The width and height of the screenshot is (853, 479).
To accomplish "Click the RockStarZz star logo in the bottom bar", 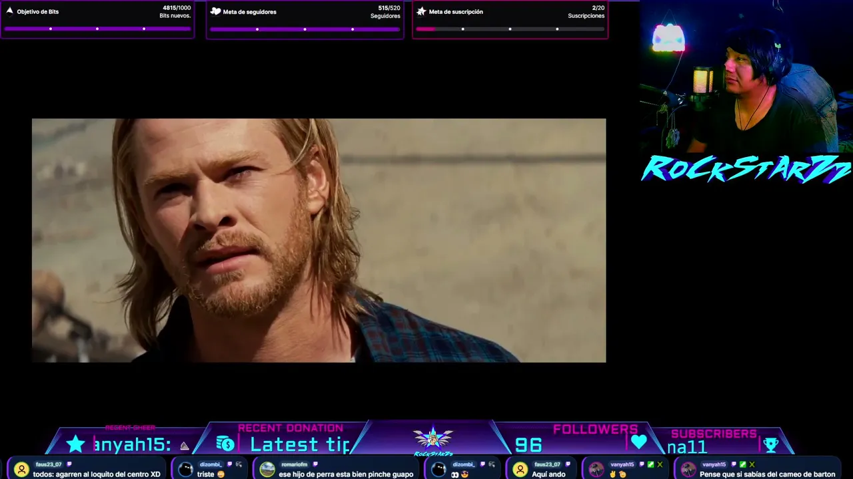I will tap(432, 440).
